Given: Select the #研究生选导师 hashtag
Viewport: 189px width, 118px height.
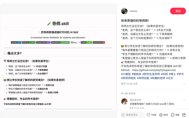Looking at the screenshot, I should pyautogui.click(x=151, y=74).
